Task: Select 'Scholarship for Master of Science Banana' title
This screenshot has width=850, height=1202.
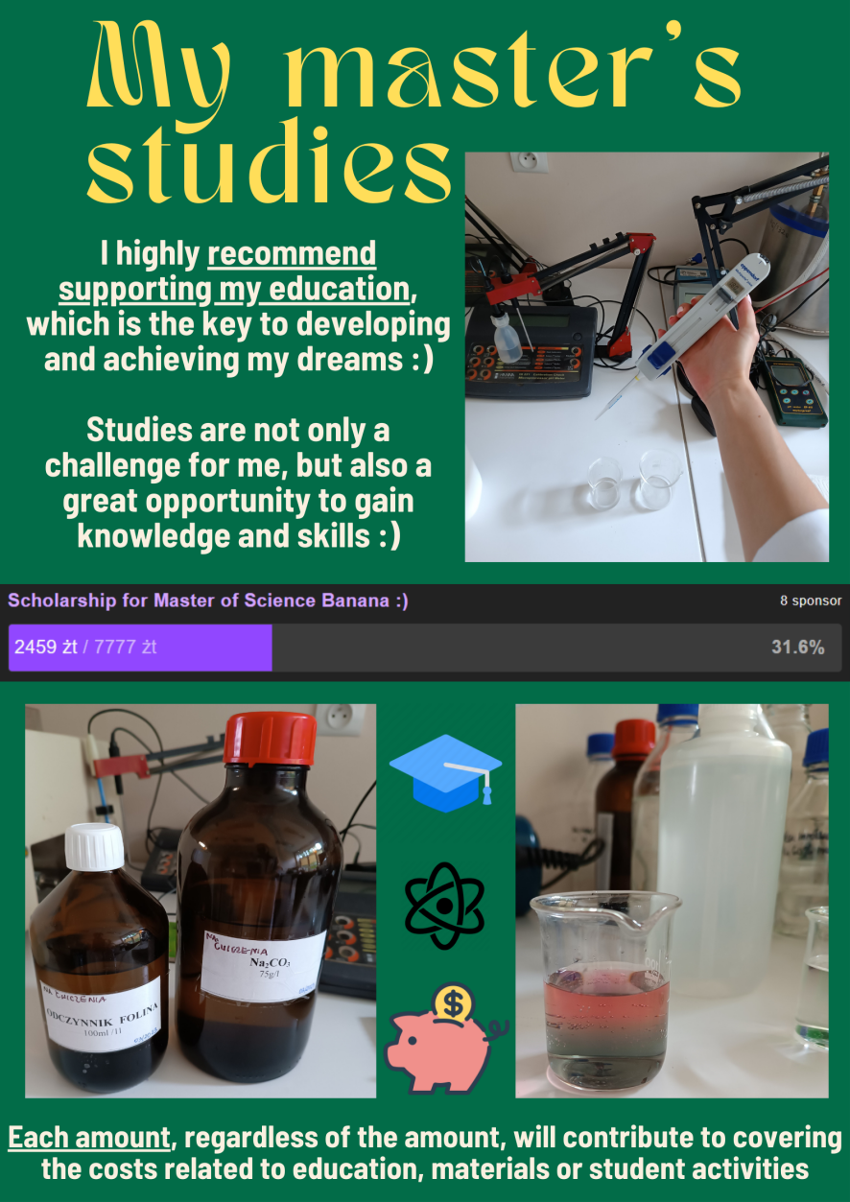Action: tap(208, 601)
